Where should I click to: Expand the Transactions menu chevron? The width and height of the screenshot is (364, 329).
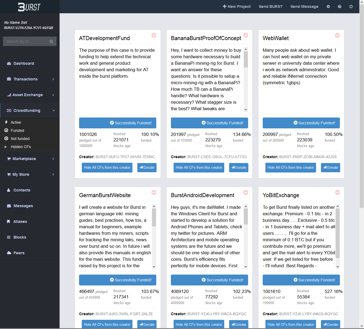pyautogui.click(x=53, y=79)
